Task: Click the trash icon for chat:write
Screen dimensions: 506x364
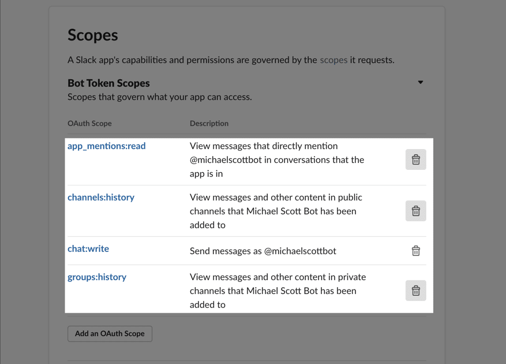Action: (415, 251)
